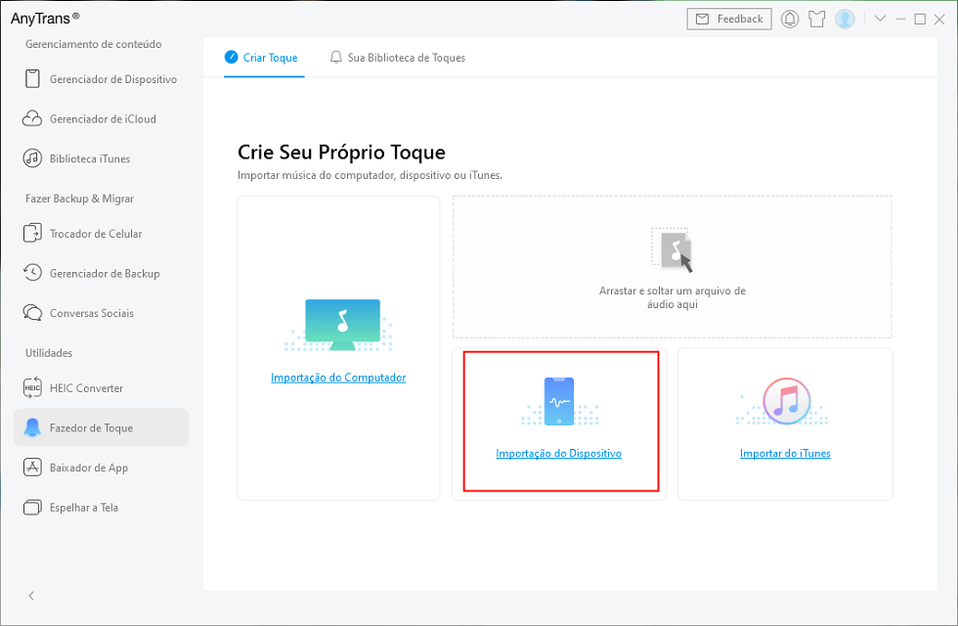
Task: Click Importar do iTunes link
Action: pos(785,453)
